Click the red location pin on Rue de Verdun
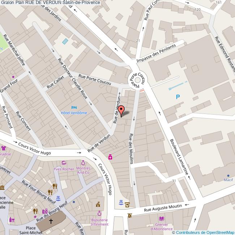 point(122,111)
